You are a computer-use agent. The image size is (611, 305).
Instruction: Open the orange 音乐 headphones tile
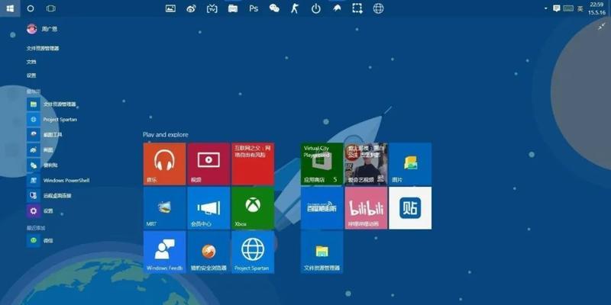tap(164, 164)
